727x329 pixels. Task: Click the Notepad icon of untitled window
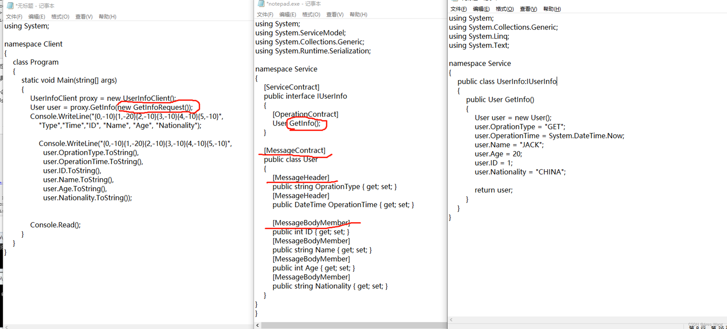click(x=10, y=6)
